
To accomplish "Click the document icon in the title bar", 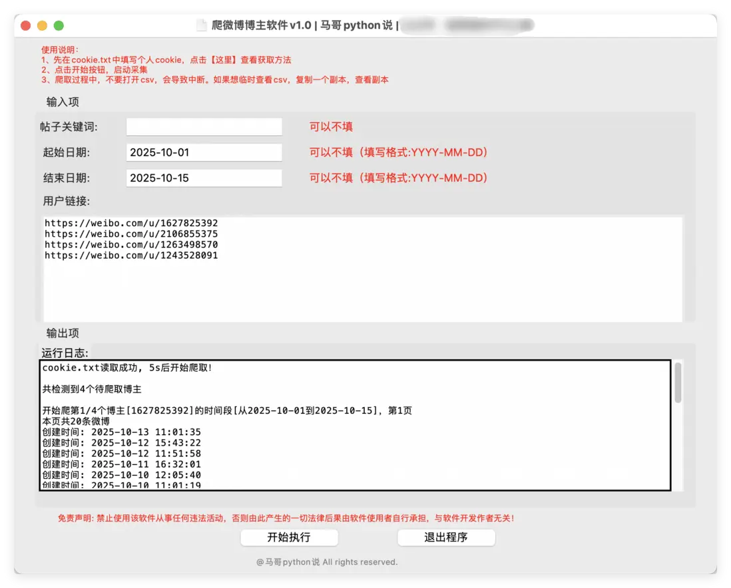I will coord(200,25).
